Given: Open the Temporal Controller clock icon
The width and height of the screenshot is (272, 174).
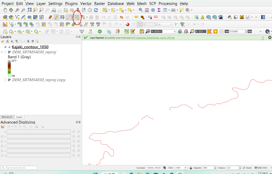Looking at the screenshot, I should (90, 10).
